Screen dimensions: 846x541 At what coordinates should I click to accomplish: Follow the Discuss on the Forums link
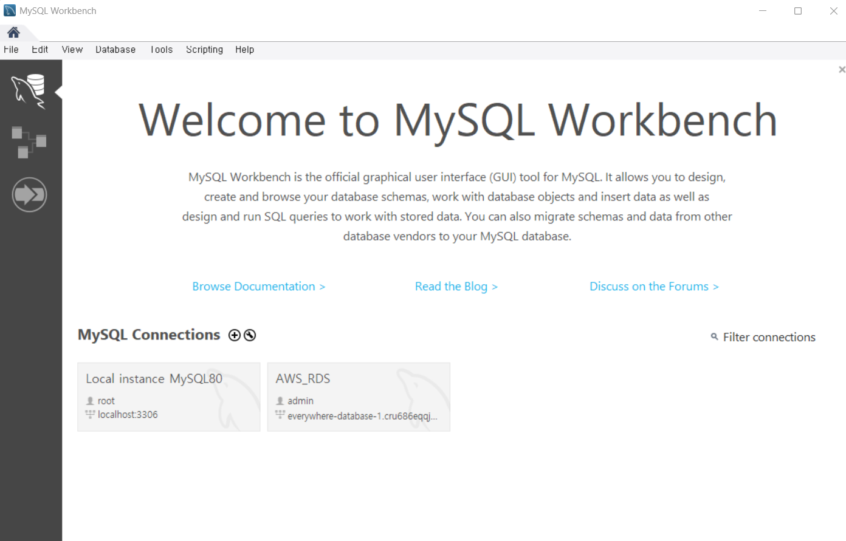click(654, 287)
